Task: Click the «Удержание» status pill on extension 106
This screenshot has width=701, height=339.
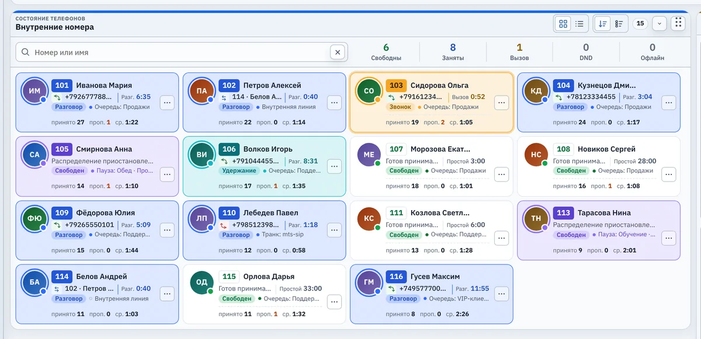Action: pos(239,171)
